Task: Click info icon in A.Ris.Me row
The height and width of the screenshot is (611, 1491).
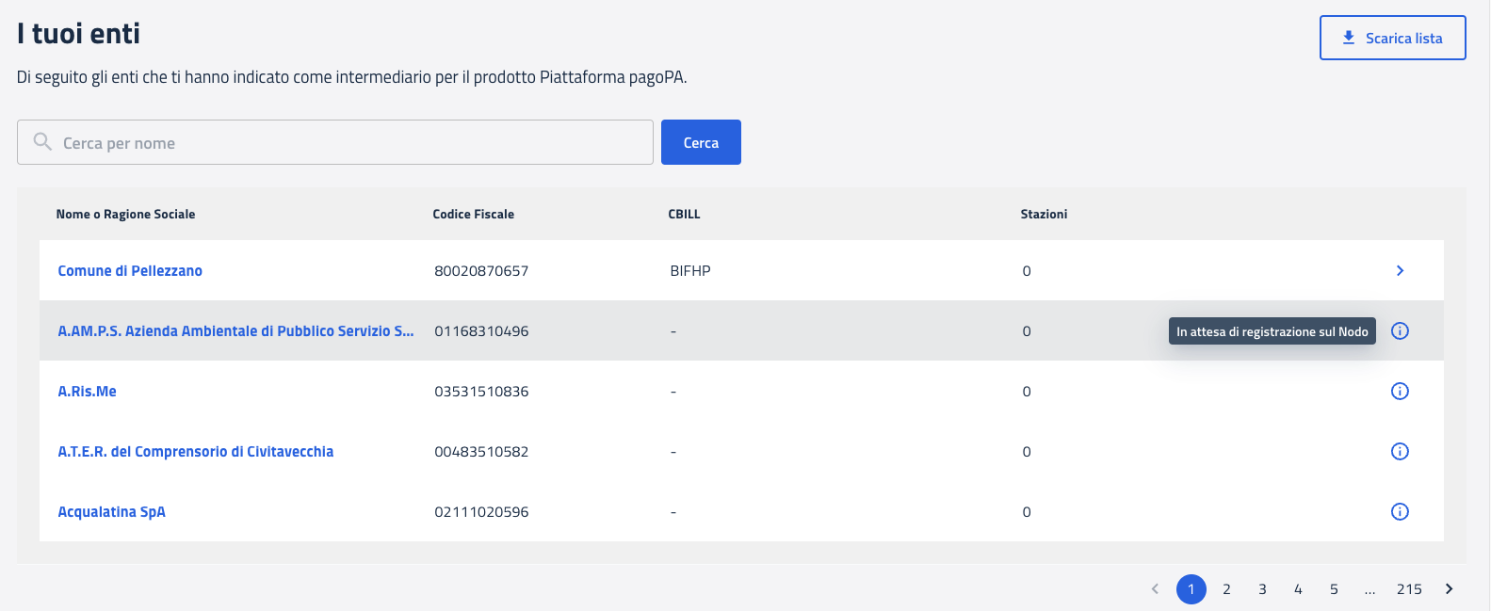Action: pyautogui.click(x=1400, y=391)
